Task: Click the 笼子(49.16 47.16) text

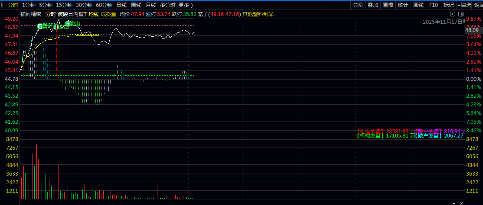Action: 219,14
